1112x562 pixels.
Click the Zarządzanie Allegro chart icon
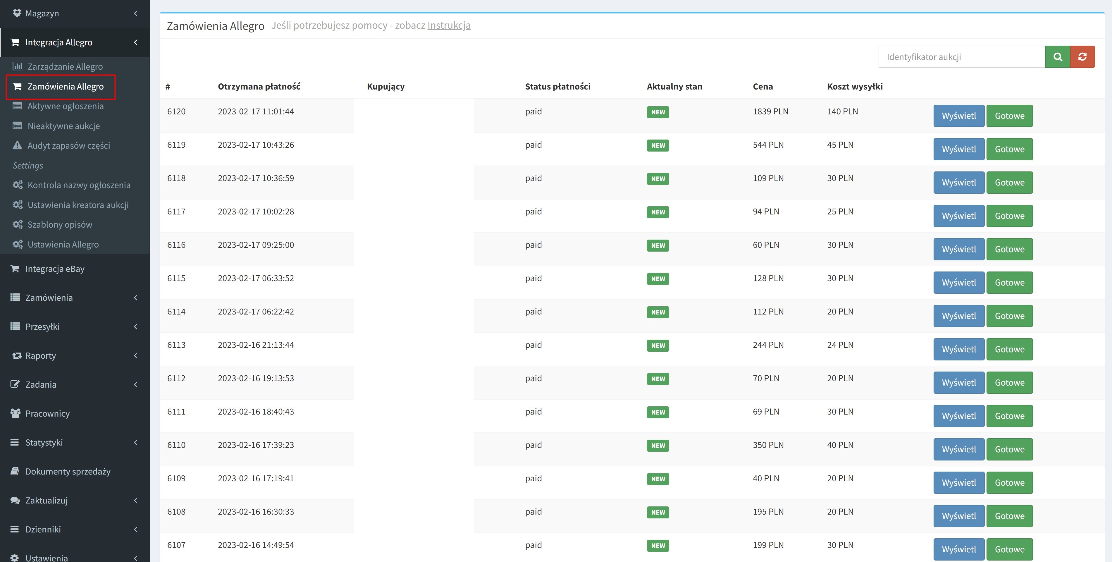[x=17, y=66]
